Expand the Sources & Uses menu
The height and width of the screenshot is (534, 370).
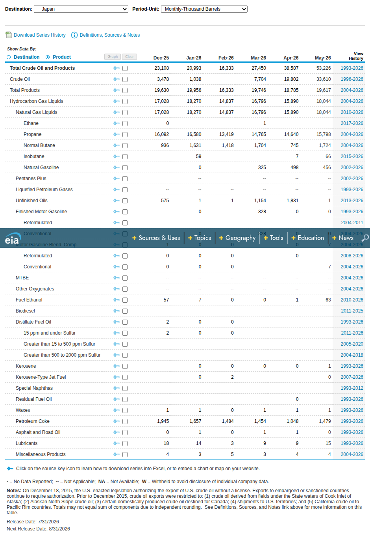(156, 238)
